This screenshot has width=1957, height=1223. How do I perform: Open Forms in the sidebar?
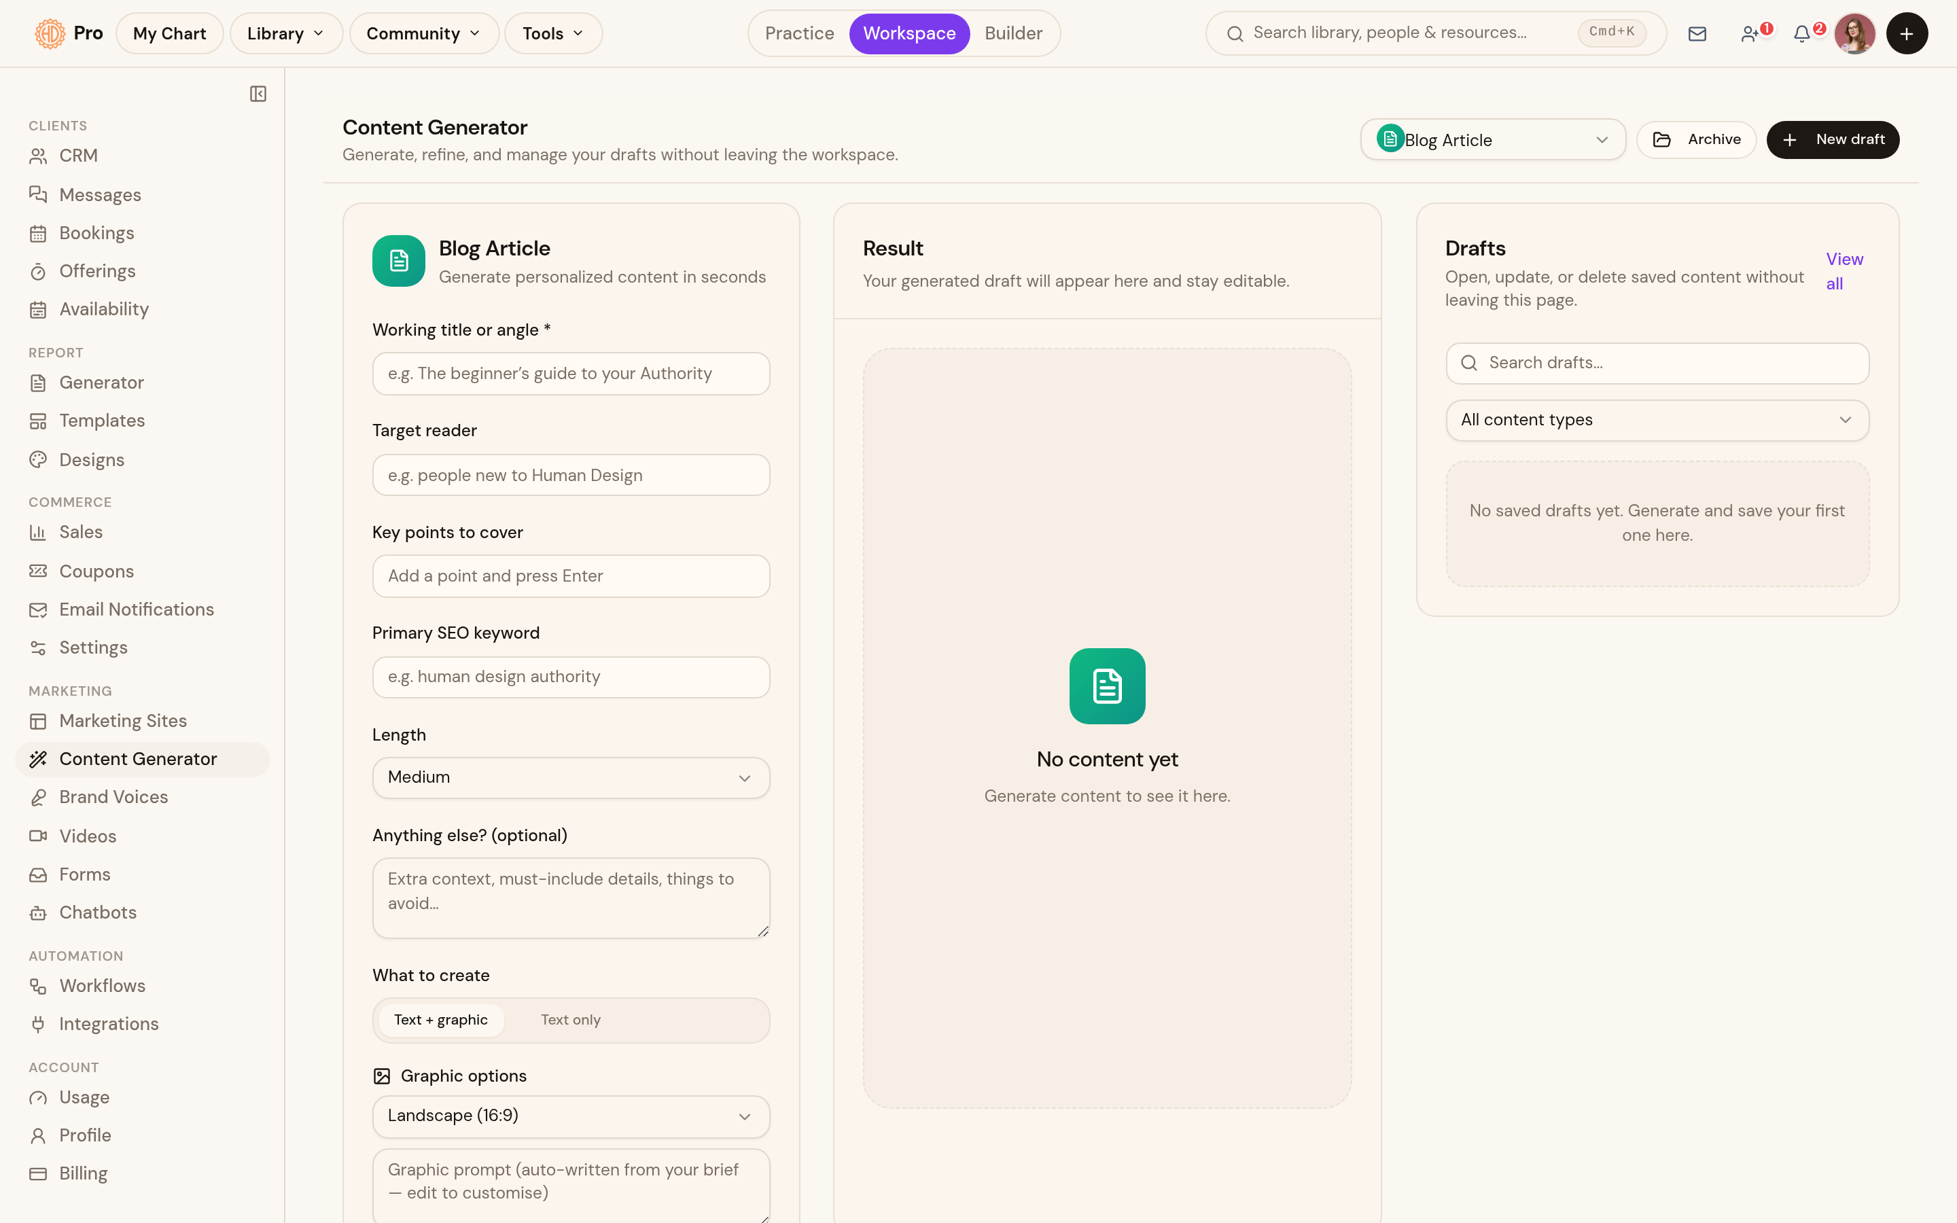tap(142, 874)
